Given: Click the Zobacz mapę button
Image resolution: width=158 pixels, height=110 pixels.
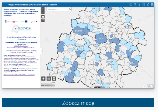Looking at the screenshot, I should pyautogui.click(x=78, y=103).
